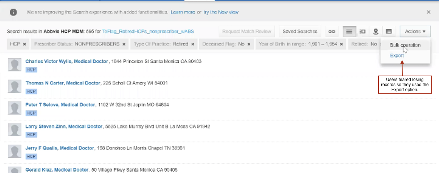Click the avatar next to Charles Victor Wylie
Image resolution: width=440 pixels, height=175 pixels.
[x=15, y=65]
